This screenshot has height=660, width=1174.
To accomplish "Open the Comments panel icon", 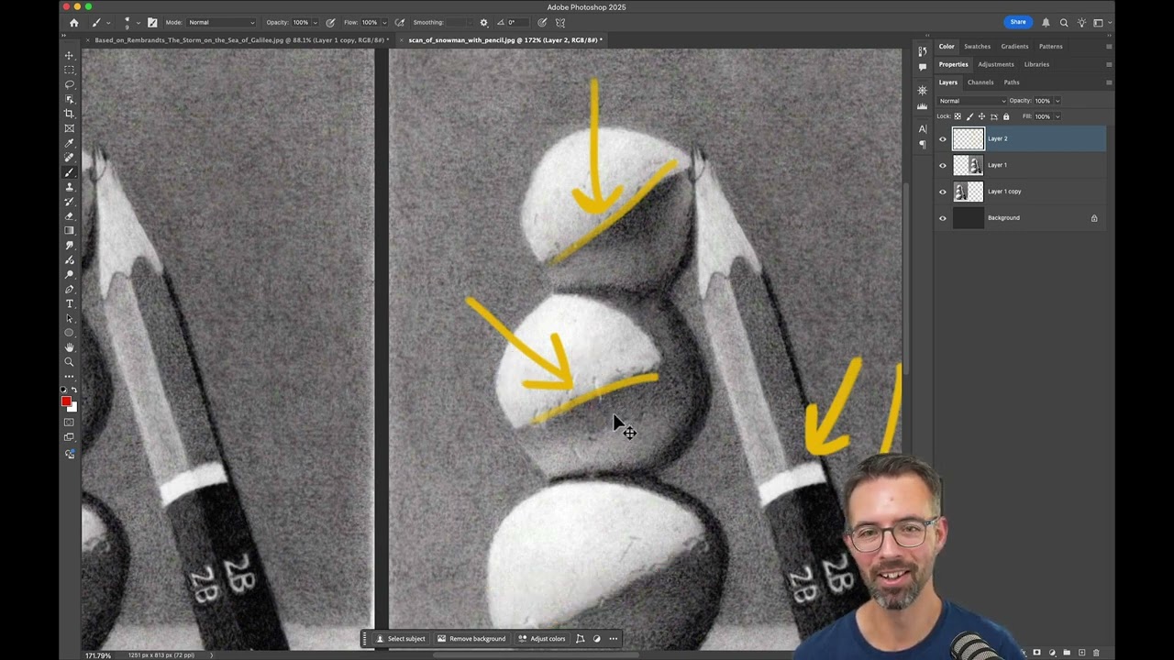I will tap(922, 67).
